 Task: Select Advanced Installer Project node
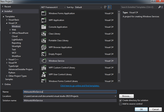[x=20, y=69]
